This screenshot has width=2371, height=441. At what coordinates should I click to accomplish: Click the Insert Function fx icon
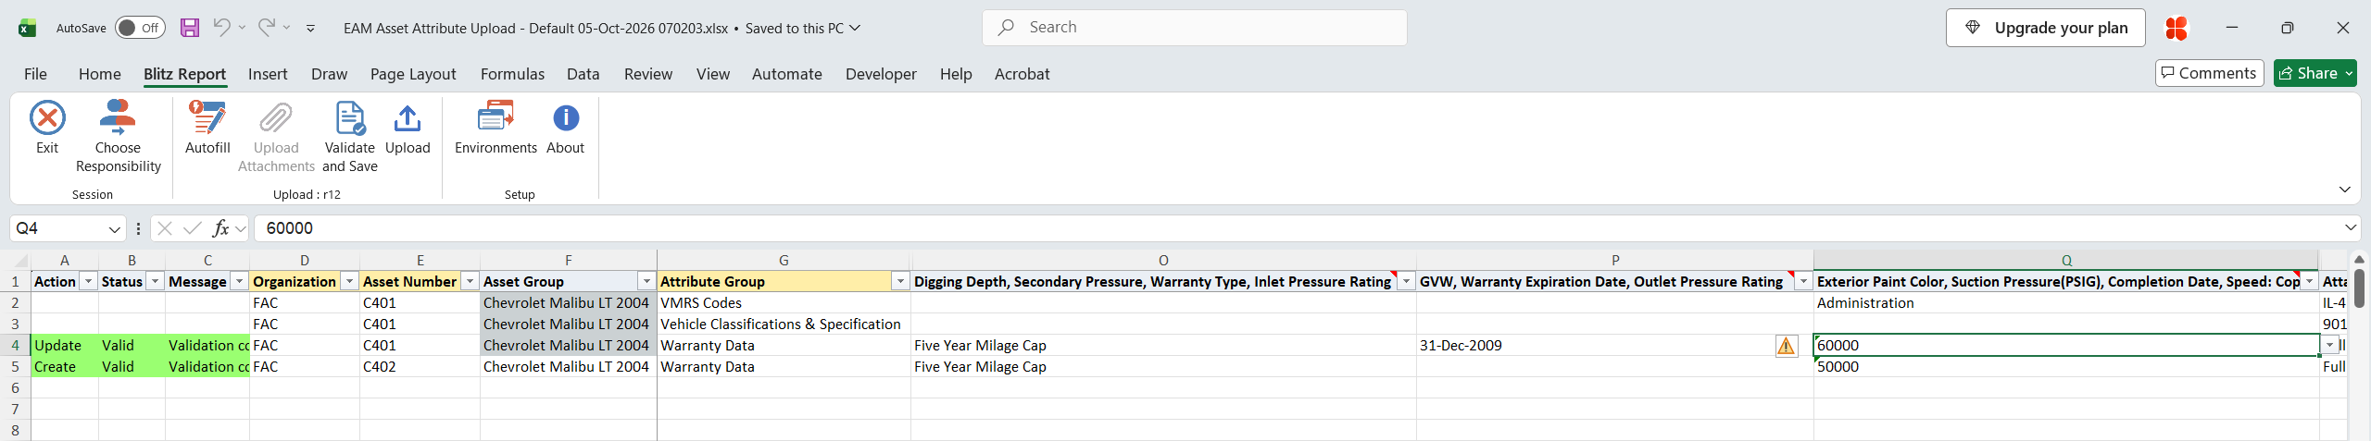[220, 228]
